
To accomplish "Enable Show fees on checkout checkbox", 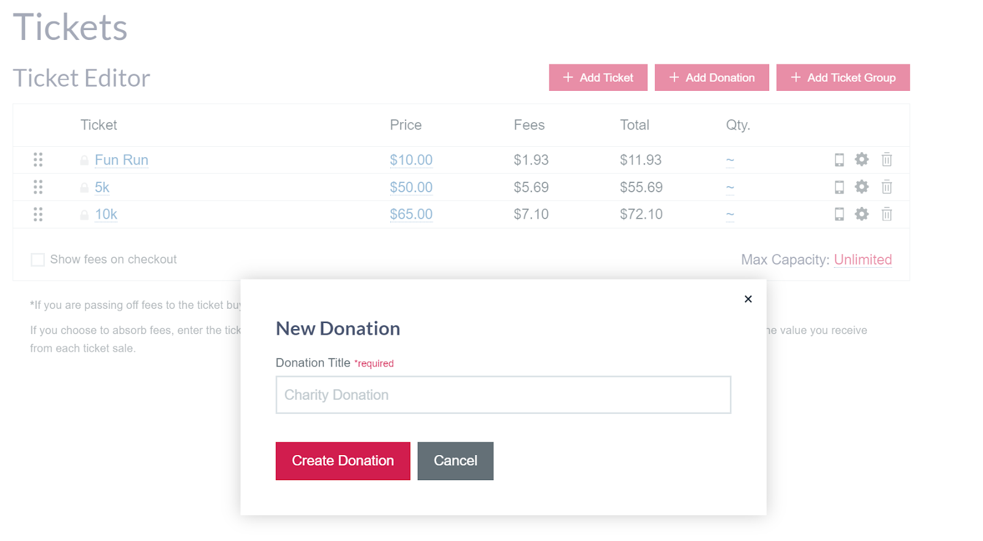I will pos(37,260).
